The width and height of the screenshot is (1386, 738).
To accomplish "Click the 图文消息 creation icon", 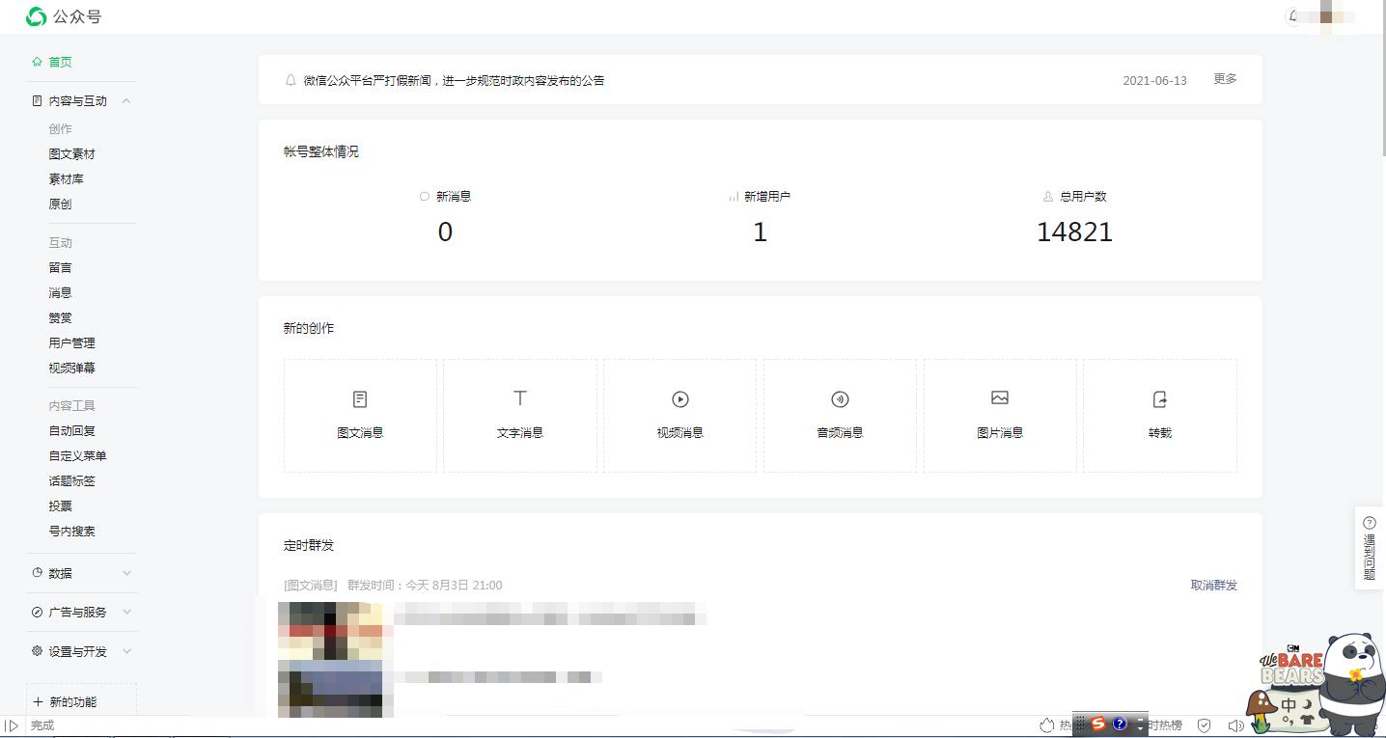I will click(360, 399).
